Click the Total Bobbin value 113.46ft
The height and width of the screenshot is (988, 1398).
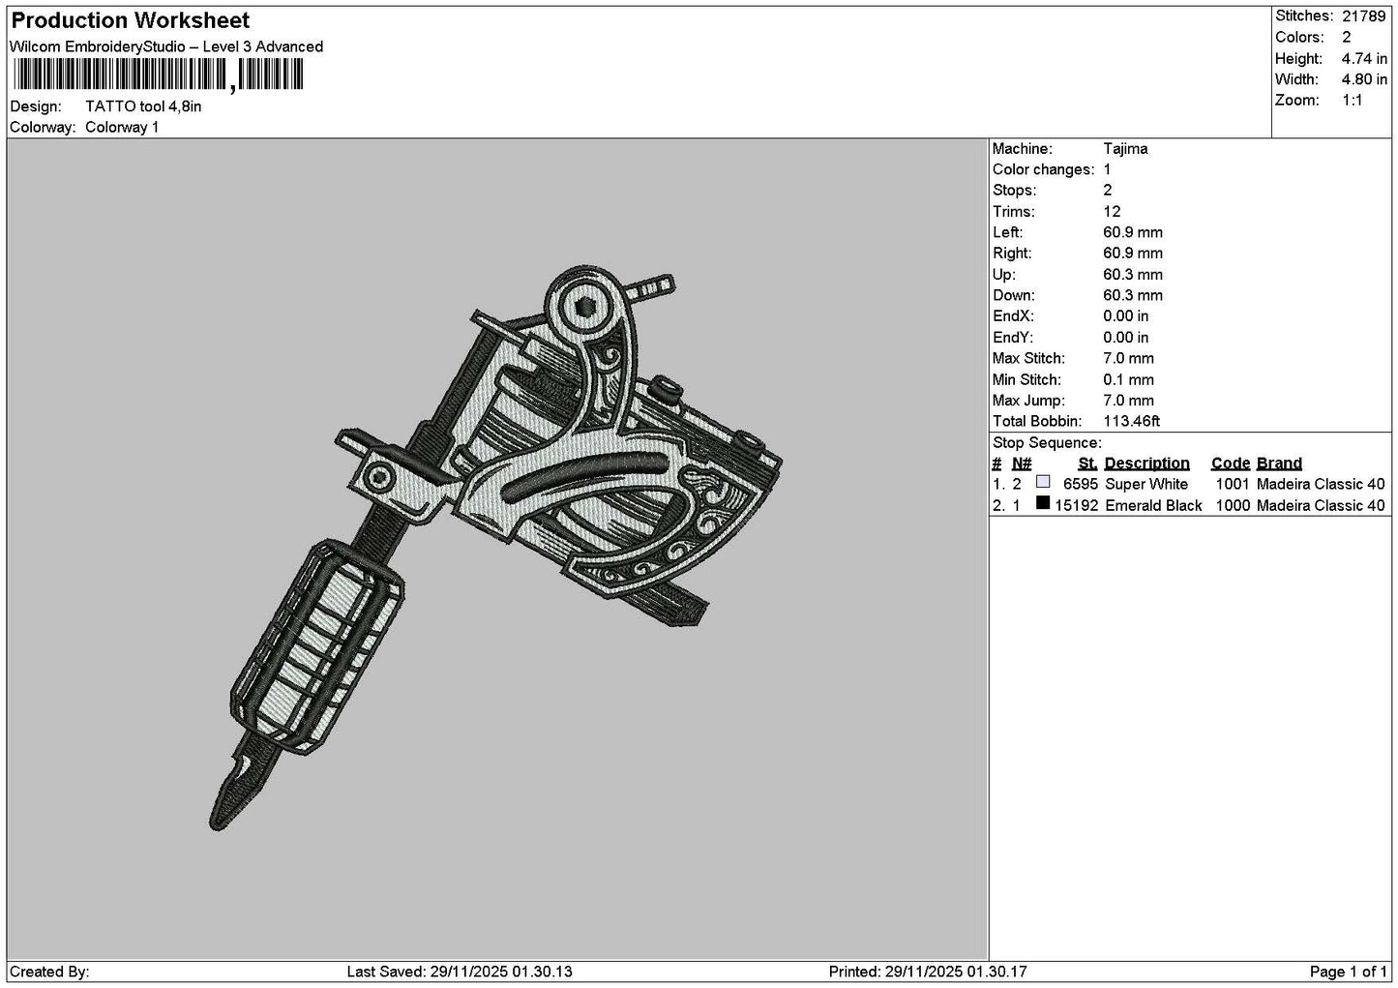[x=1131, y=422]
